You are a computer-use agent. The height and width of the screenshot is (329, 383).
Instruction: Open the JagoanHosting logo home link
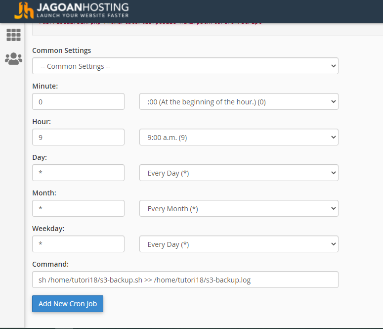[72, 10]
